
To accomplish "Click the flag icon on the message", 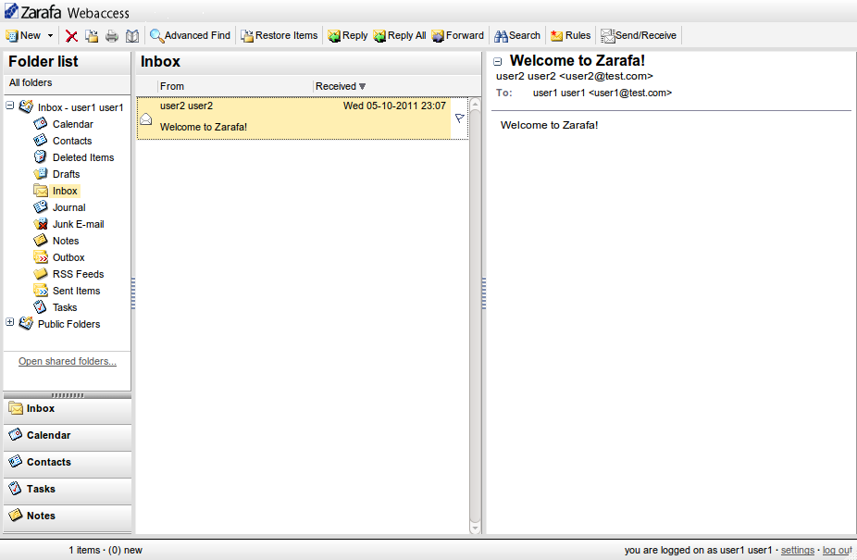I will pyautogui.click(x=460, y=118).
